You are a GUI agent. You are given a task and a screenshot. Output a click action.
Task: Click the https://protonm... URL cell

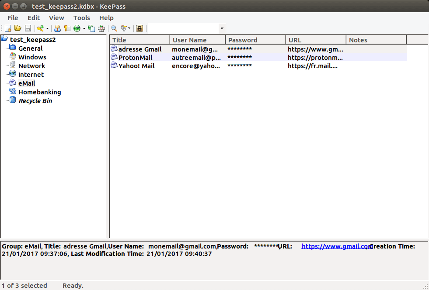(x=315, y=58)
